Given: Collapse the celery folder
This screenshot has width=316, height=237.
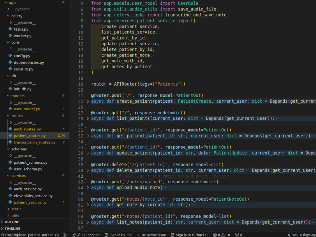Looking at the screenshot, I should coord(8,16).
